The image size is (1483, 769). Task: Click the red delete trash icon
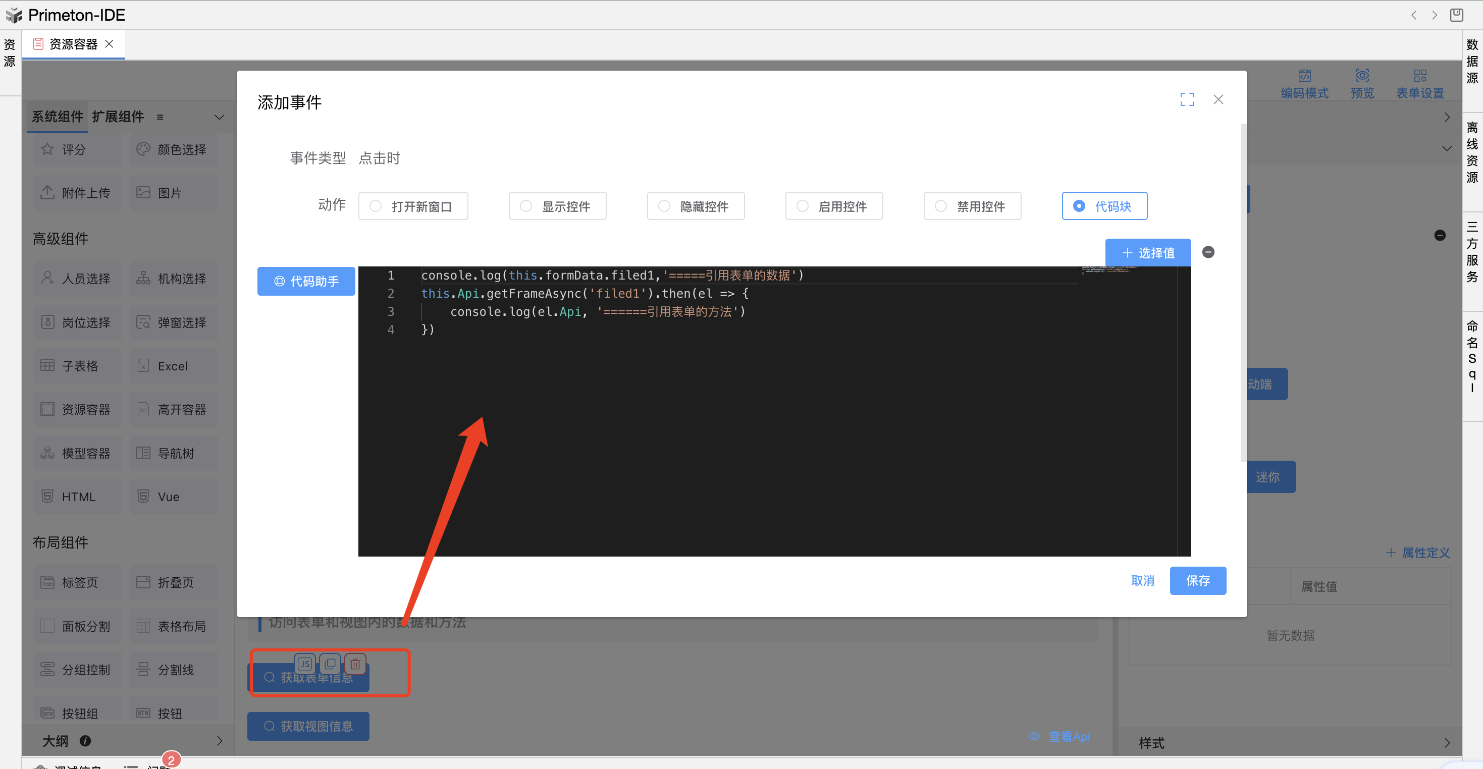tap(355, 664)
